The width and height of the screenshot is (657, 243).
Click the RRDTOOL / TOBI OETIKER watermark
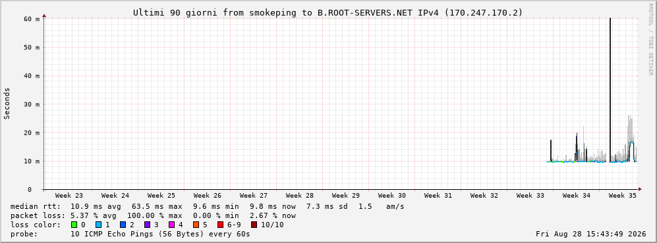[650, 38]
